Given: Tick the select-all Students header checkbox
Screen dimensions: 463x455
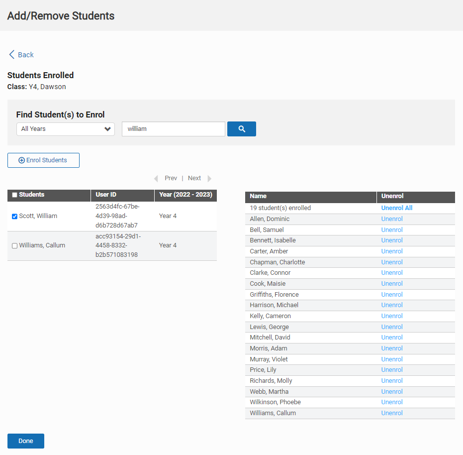Looking at the screenshot, I should tap(14, 195).
